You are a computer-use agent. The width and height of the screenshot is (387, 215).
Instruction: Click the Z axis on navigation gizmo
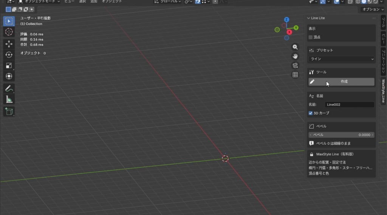(286, 20)
